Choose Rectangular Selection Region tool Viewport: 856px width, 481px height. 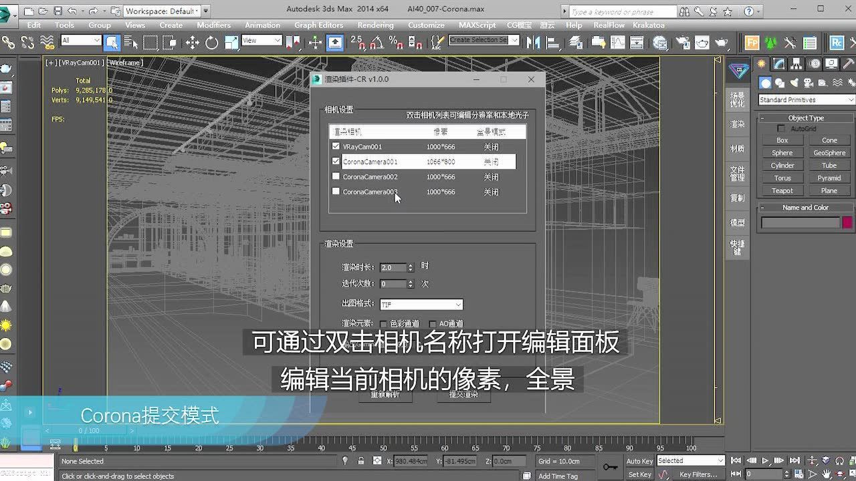(150, 43)
